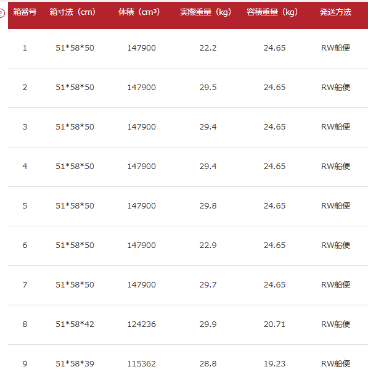Click the red circled icon beside 箱番号
368x380 pixels.
[1, 13]
